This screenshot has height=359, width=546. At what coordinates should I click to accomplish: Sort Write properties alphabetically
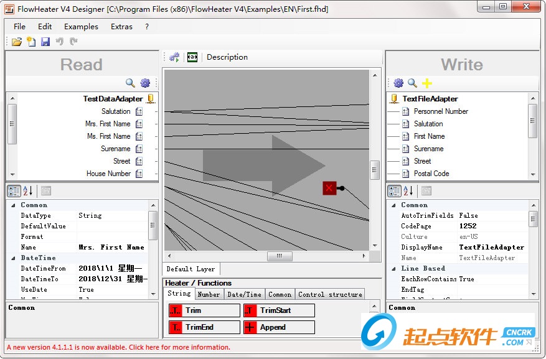[408, 190]
